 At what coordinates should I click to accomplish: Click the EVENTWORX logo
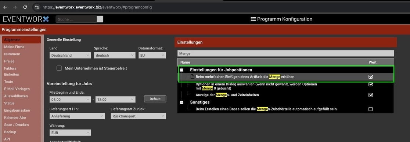[x=26, y=19]
